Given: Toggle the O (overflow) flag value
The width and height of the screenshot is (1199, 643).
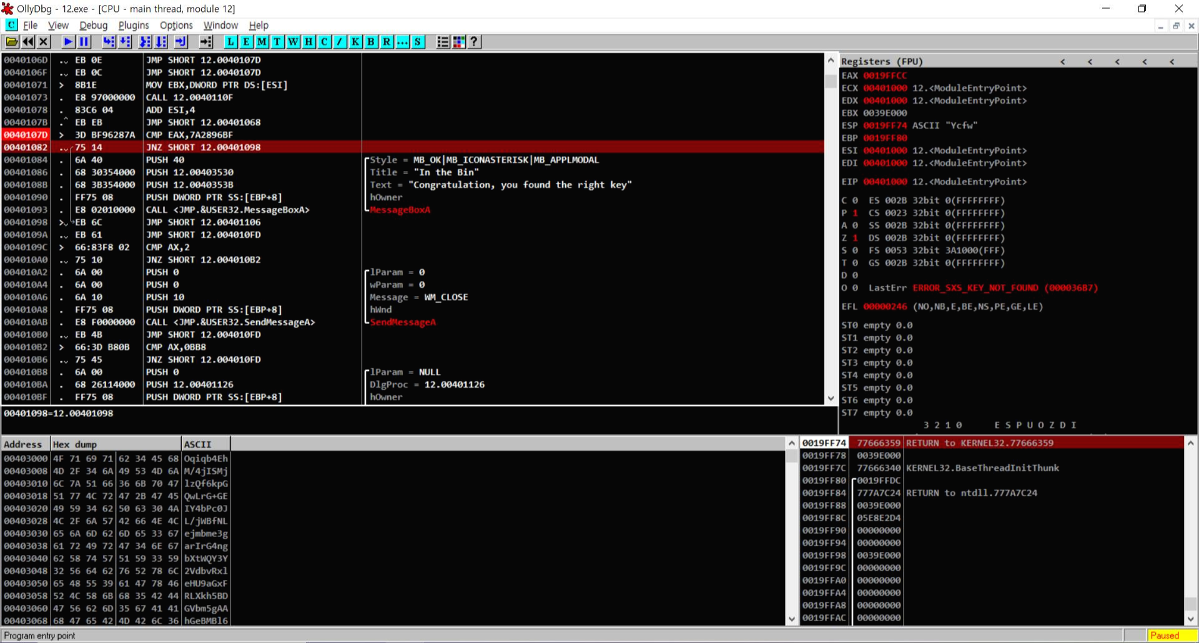Looking at the screenshot, I should pos(855,288).
